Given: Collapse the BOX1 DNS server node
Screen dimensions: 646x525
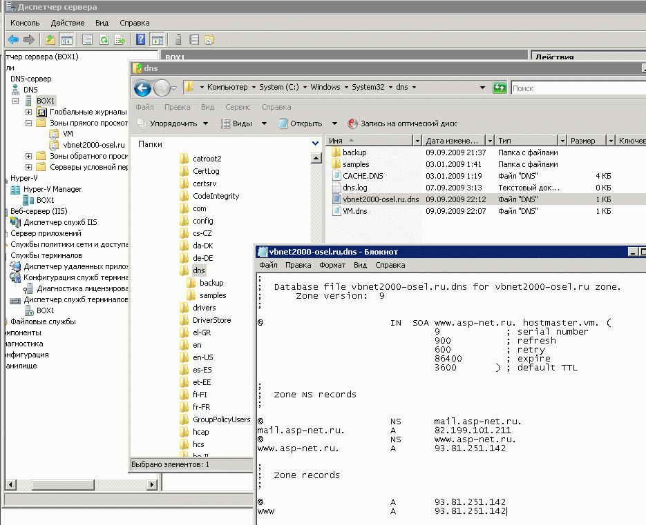Looking at the screenshot, I should [16, 101].
